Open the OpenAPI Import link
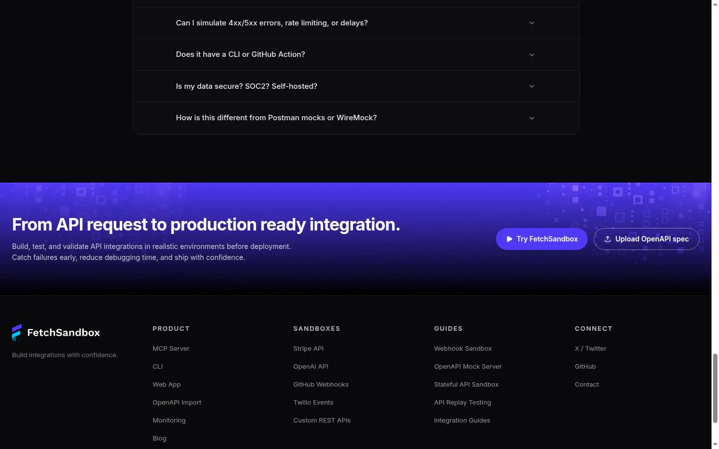The image size is (719, 449). (177, 403)
